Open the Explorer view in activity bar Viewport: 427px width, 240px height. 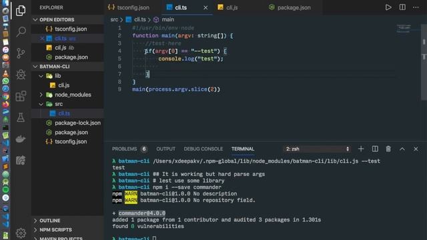pos(21,11)
